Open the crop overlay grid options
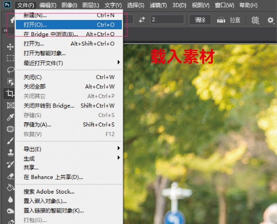 coord(255,20)
